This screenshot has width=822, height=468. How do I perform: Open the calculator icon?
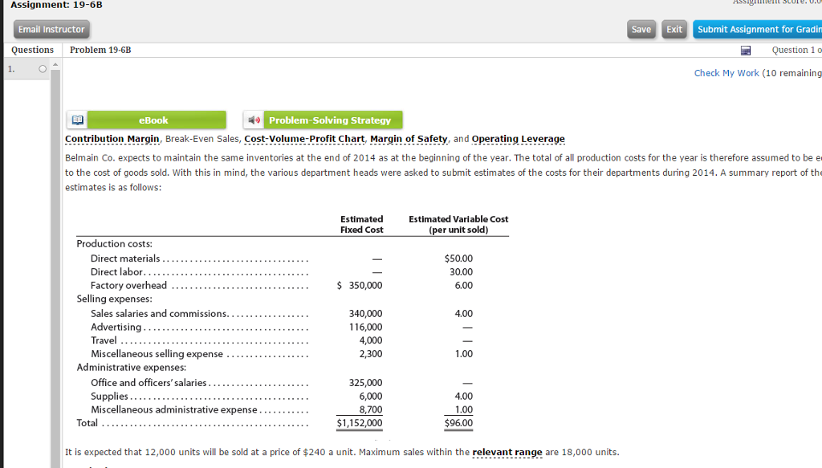pos(745,51)
